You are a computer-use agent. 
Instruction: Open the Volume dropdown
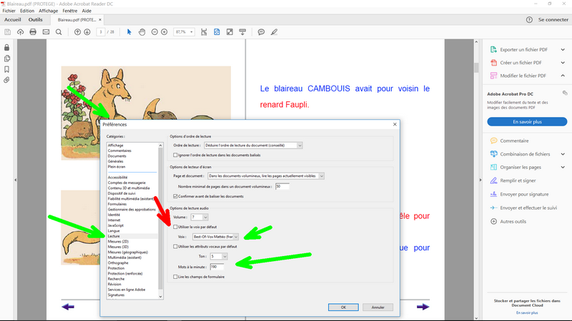(x=199, y=218)
